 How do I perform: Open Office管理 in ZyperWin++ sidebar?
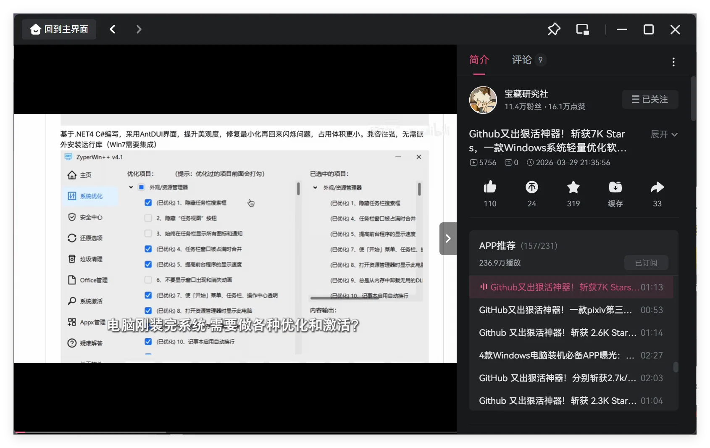[x=87, y=280]
